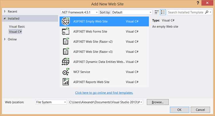This screenshot has width=215, height=116.
Task: Click the Razor v3 Web Site icon
Action: click(66, 52)
